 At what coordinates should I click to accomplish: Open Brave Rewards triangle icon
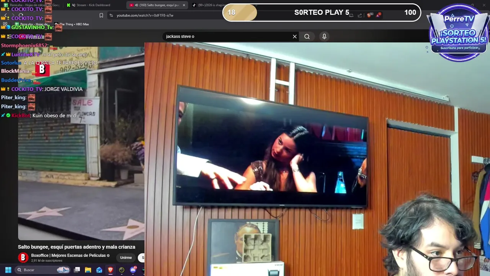point(379,15)
